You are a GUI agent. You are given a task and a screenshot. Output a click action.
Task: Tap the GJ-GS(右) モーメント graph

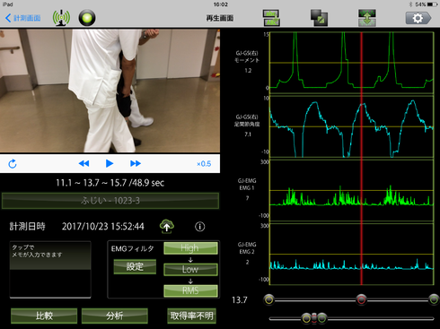click(x=352, y=62)
